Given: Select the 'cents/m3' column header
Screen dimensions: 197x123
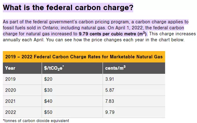Looking at the screenshot, I should click(x=134, y=68).
